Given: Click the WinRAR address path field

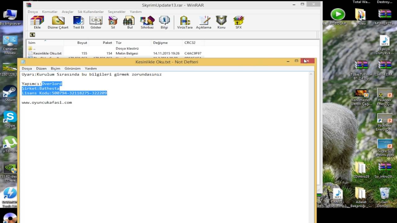Looking at the screenshot, I should (177, 35).
